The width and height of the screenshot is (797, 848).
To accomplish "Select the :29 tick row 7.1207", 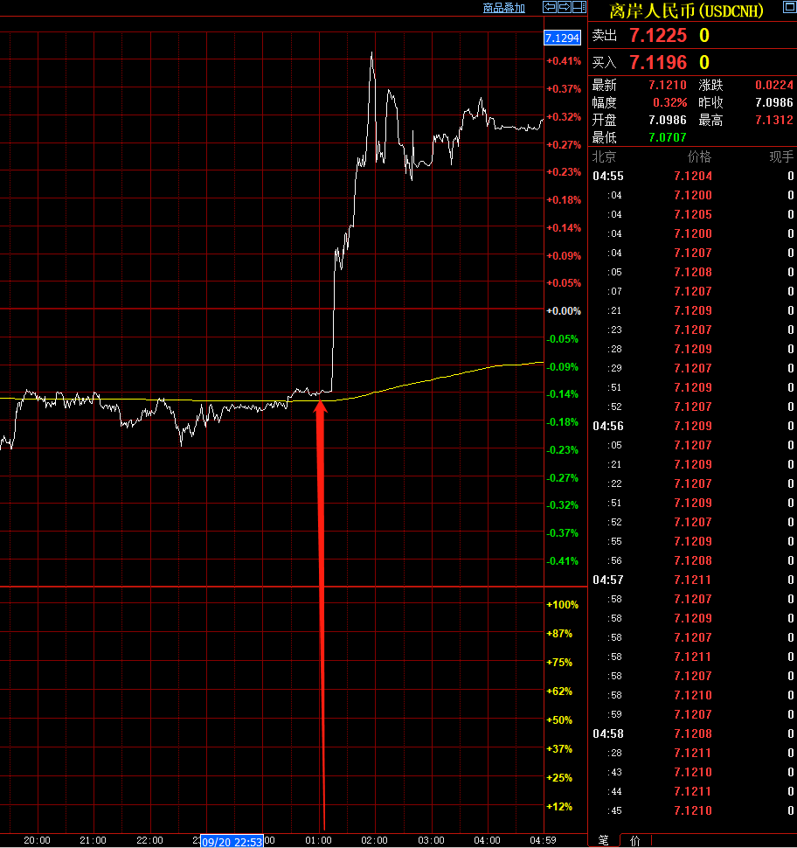I will point(693,368).
